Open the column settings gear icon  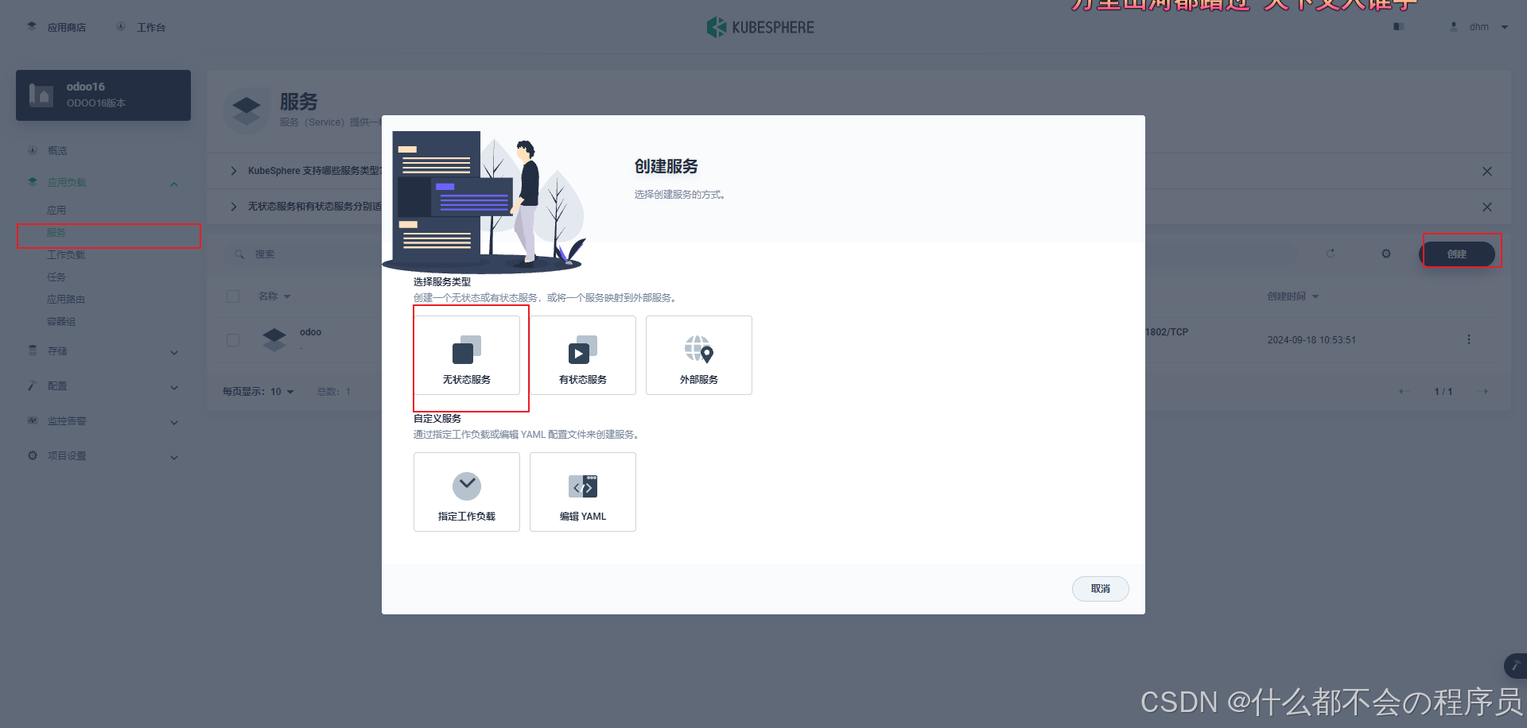[x=1386, y=254]
